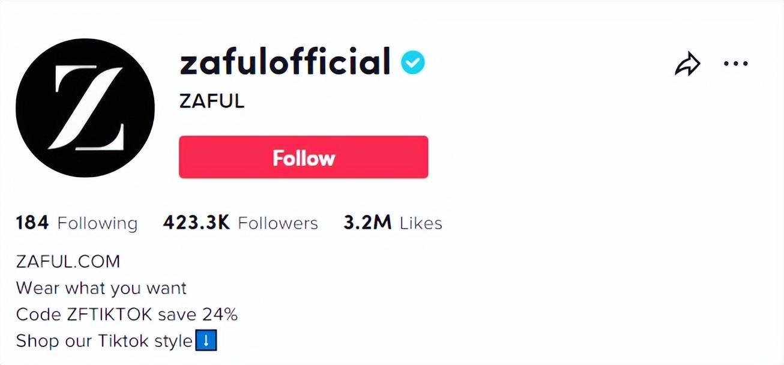Click the 'save 24%' text in bio
Viewport: 784px width, 365px height.
(x=209, y=315)
